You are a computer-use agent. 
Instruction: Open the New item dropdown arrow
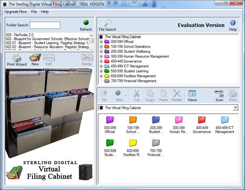(x=126, y=96)
